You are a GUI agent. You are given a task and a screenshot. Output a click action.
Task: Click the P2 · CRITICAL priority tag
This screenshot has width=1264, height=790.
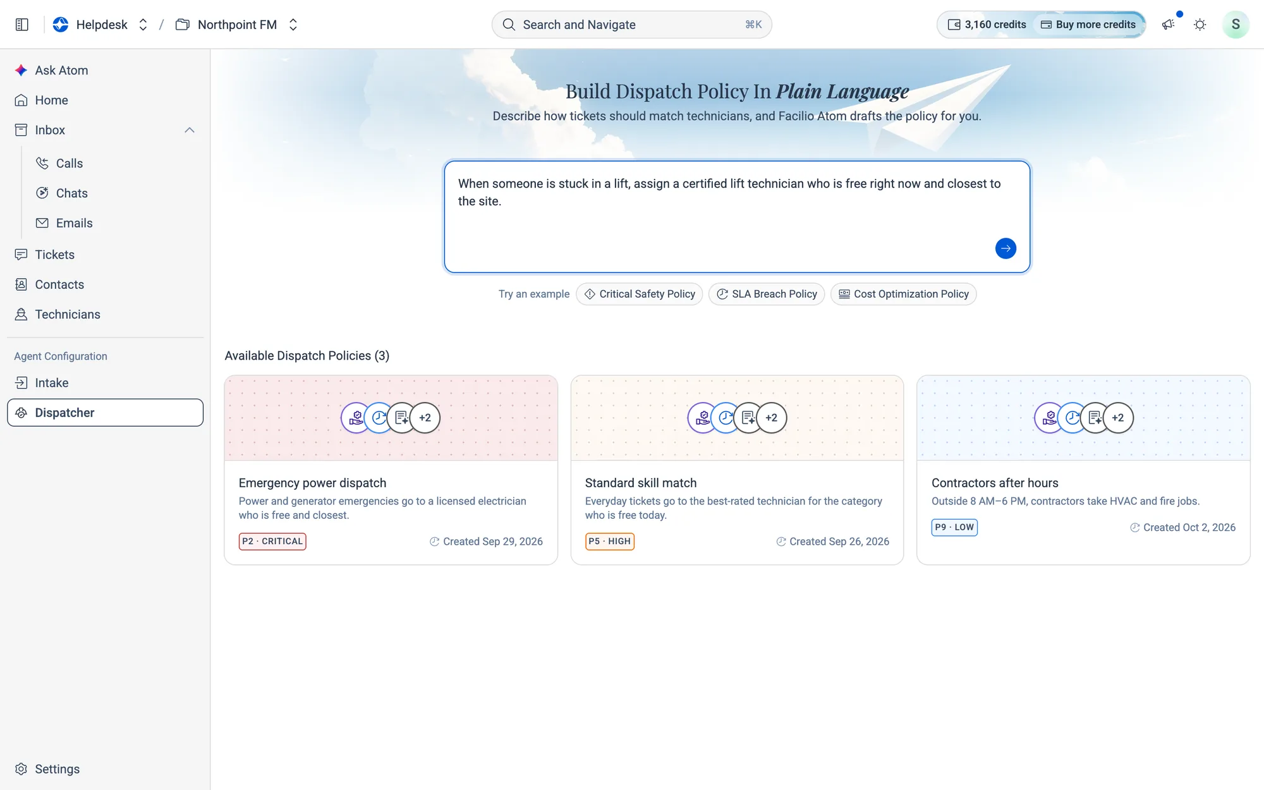pyautogui.click(x=272, y=542)
